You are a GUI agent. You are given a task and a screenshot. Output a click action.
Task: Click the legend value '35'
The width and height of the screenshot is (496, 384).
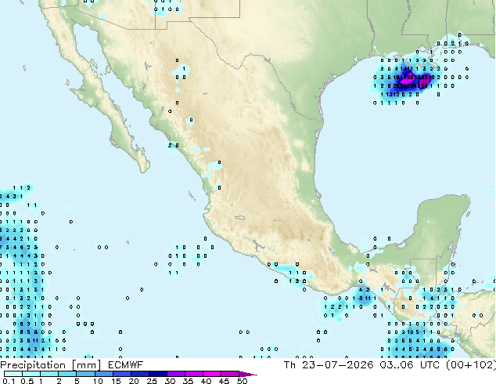tap(188, 381)
